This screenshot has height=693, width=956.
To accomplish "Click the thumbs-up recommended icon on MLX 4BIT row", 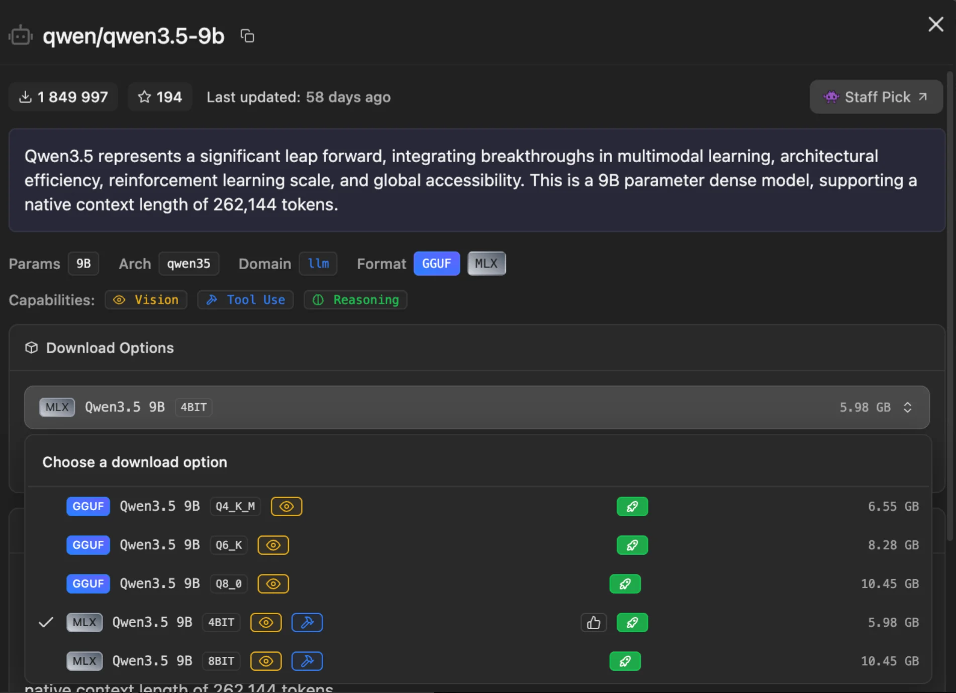I will (594, 623).
